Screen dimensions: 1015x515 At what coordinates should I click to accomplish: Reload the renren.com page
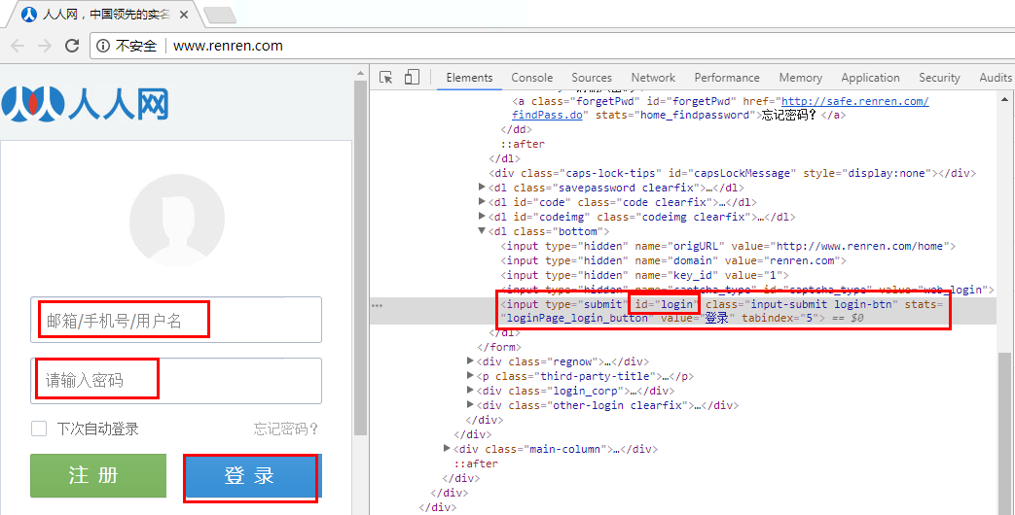tap(72, 46)
